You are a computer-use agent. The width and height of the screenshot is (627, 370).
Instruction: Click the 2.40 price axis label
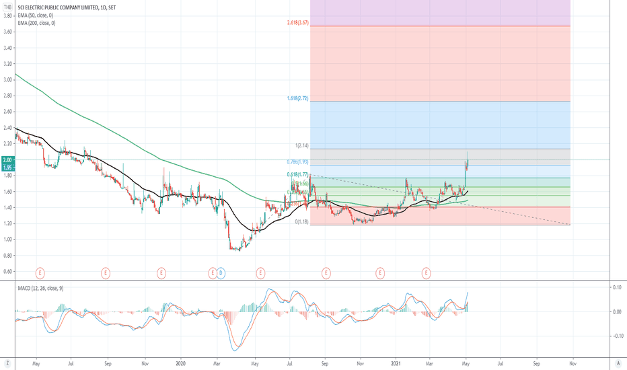7,128
